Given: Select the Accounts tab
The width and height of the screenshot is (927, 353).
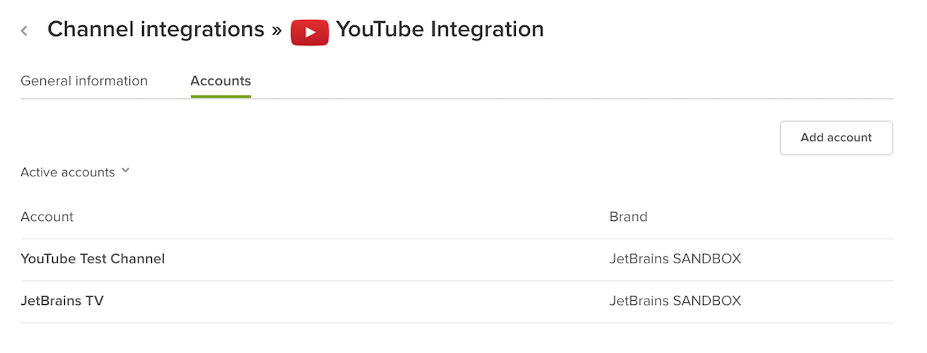Looking at the screenshot, I should (220, 81).
